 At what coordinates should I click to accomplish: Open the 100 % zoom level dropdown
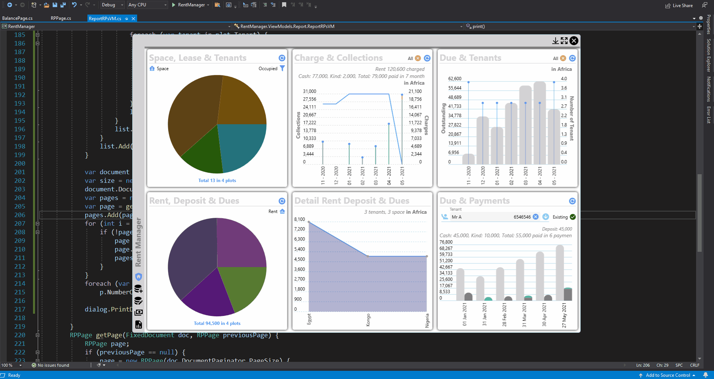[12, 365]
